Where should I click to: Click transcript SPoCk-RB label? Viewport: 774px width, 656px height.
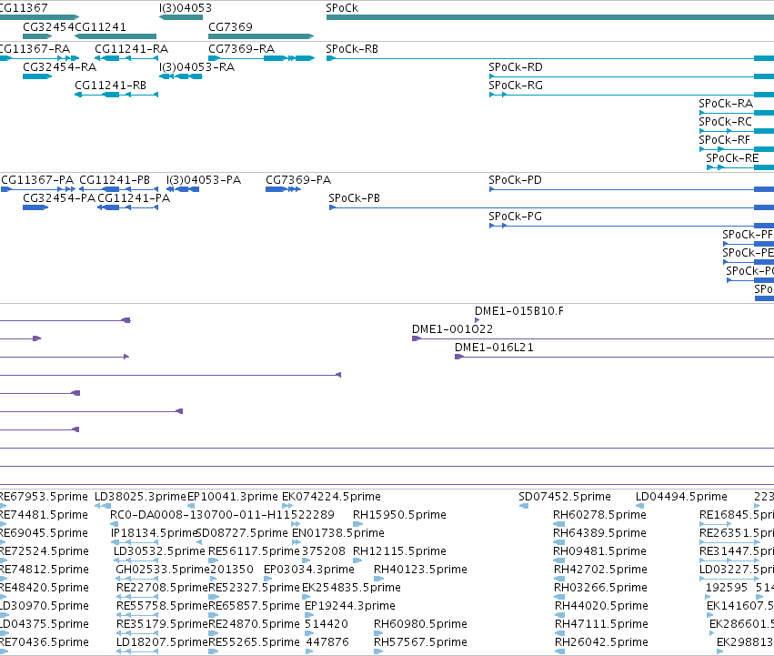coord(352,49)
